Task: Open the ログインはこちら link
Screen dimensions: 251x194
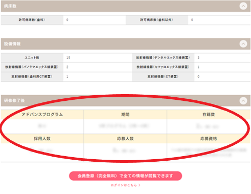Action: pos(125,185)
